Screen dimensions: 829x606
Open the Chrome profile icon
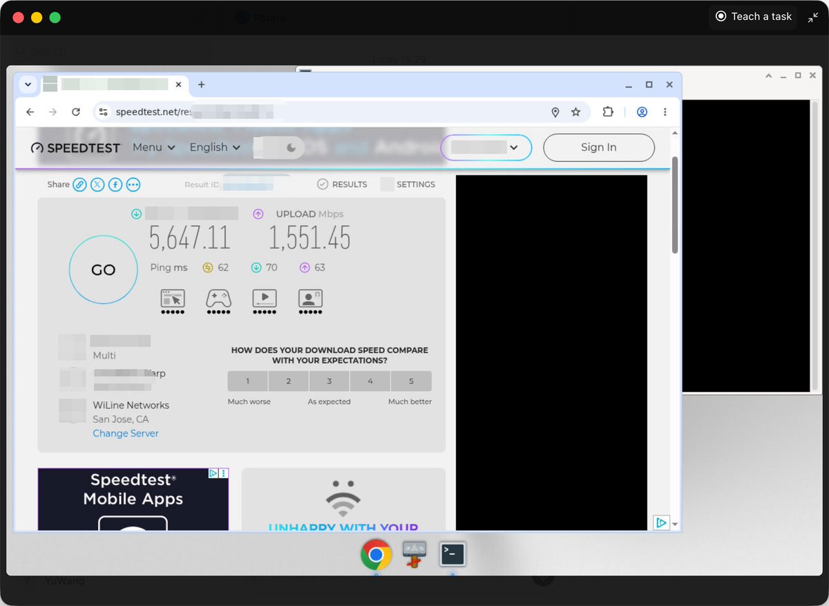(642, 112)
